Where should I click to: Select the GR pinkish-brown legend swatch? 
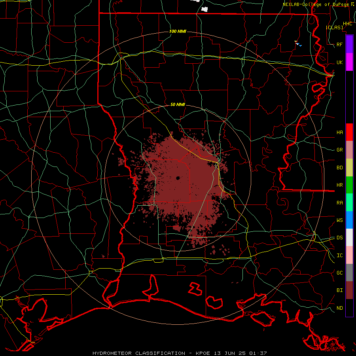coord(349,150)
